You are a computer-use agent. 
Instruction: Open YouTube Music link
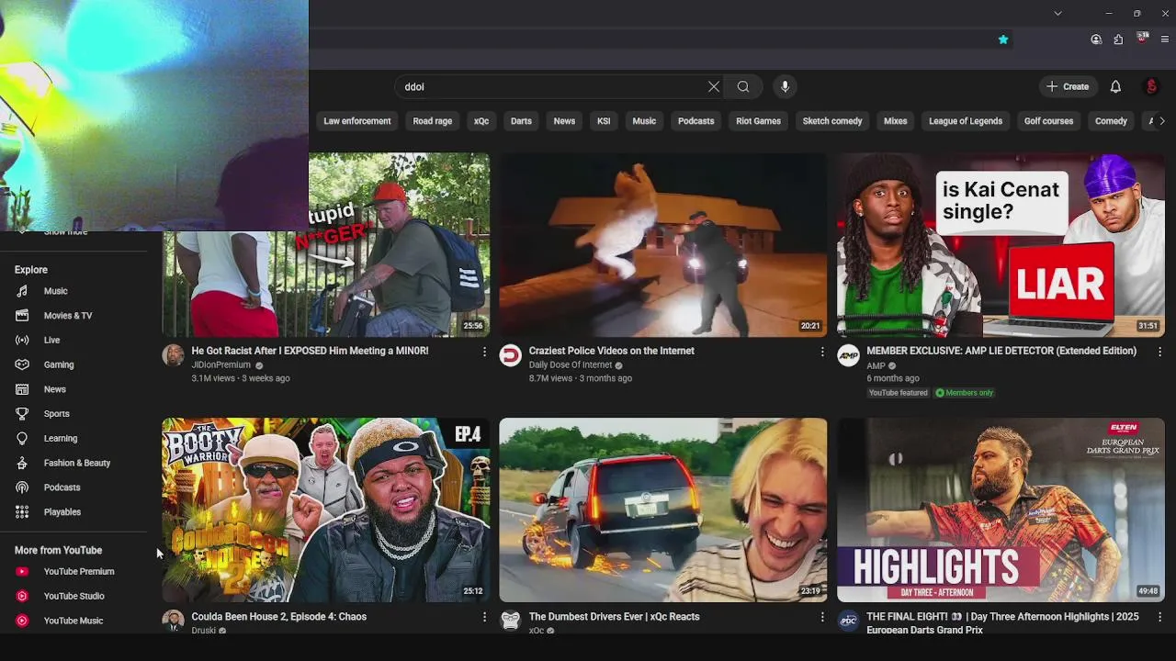(x=73, y=621)
